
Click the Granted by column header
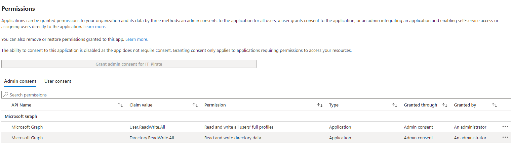[x=465, y=105]
